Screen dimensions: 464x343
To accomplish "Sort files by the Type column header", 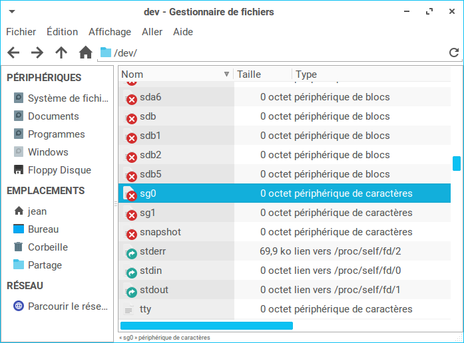I will (x=306, y=74).
